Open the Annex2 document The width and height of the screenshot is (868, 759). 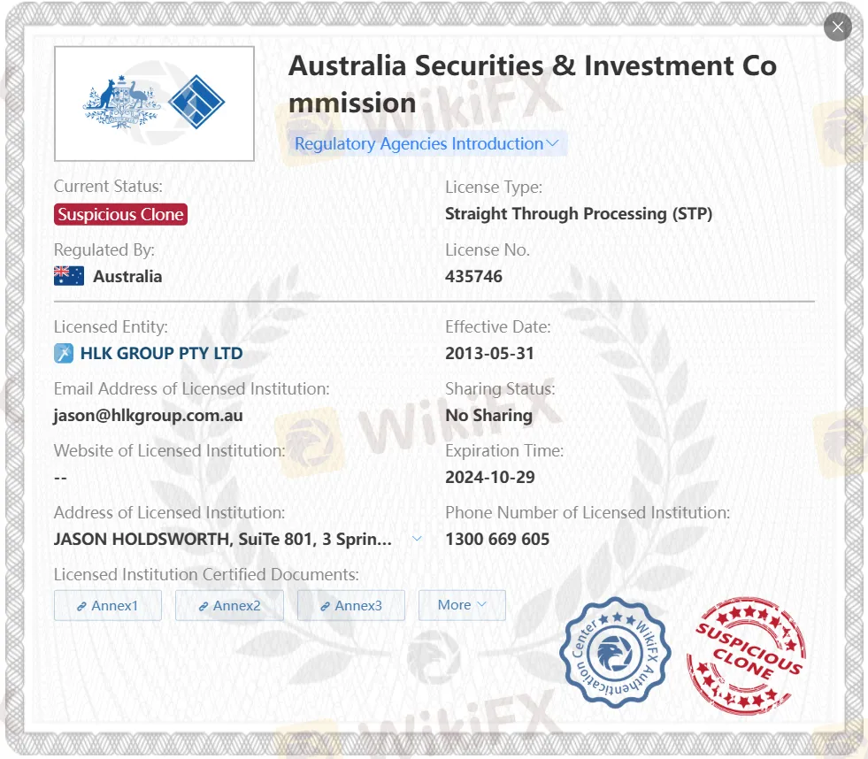(229, 605)
